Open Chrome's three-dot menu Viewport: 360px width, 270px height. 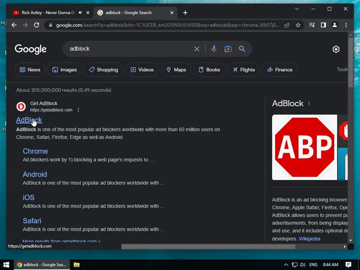pos(346,25)
